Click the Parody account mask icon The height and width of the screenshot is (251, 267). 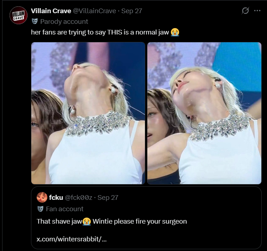(x=35, y=21)
